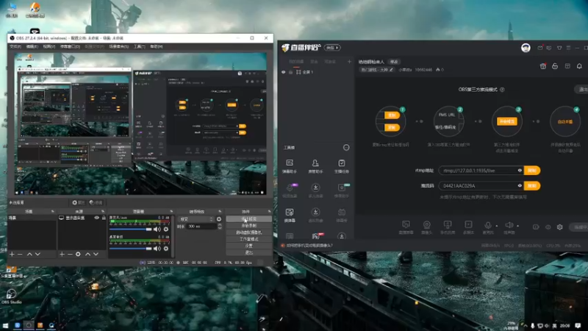Toggle rtmp address visibility eye icon

pos(520,171)
